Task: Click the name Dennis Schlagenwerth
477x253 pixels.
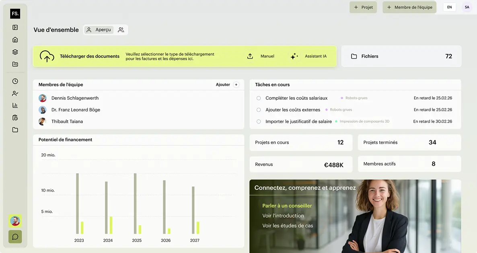Action: (75, 98)
